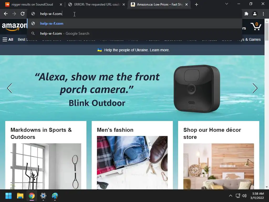Image resolution: width=269 pixels, height=202 pixels.
Task: Open File Explorer from taskbar
Action: click(x=20, y=196)
